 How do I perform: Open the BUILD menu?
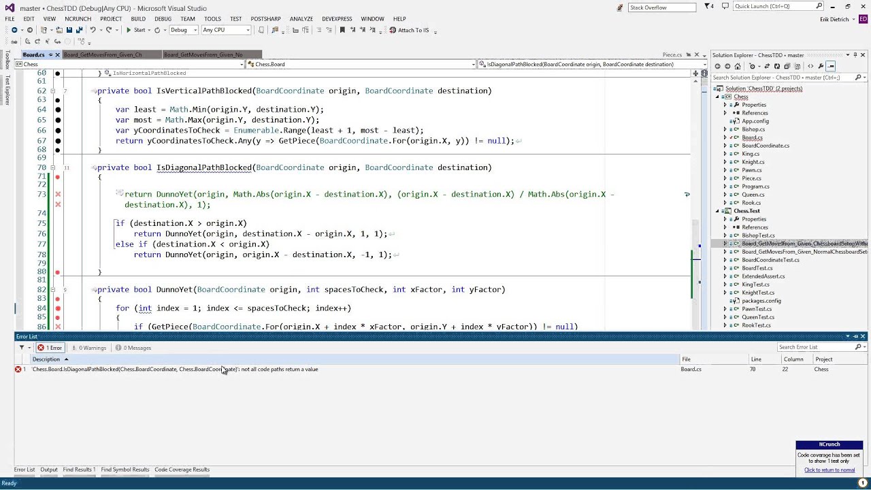coord(138,19)
